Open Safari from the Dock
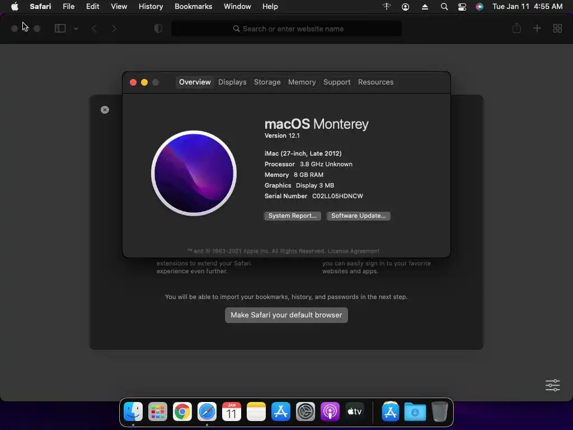The image size is (573, 430). pos(207,412)
